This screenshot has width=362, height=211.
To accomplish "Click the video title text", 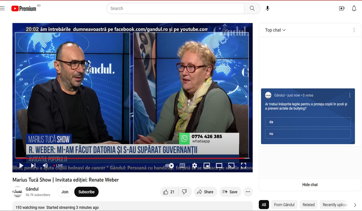I will coord(65,180).
